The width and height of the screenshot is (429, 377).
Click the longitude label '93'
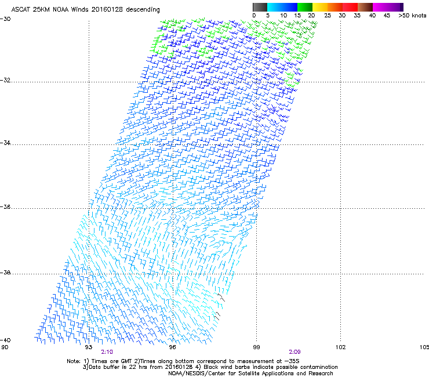[89, 347]
